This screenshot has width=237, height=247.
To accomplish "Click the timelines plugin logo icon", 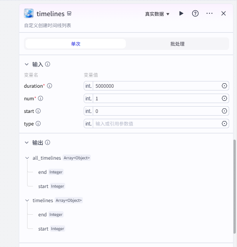I will [x=29, y=13].
